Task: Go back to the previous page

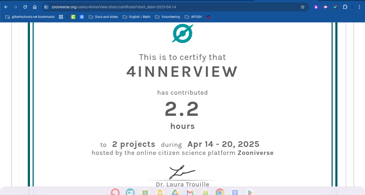Action: click(6, 7)
